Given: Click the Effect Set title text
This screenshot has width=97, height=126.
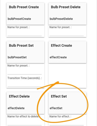Looking at the screenshot, I should click(x=59, y=96).
